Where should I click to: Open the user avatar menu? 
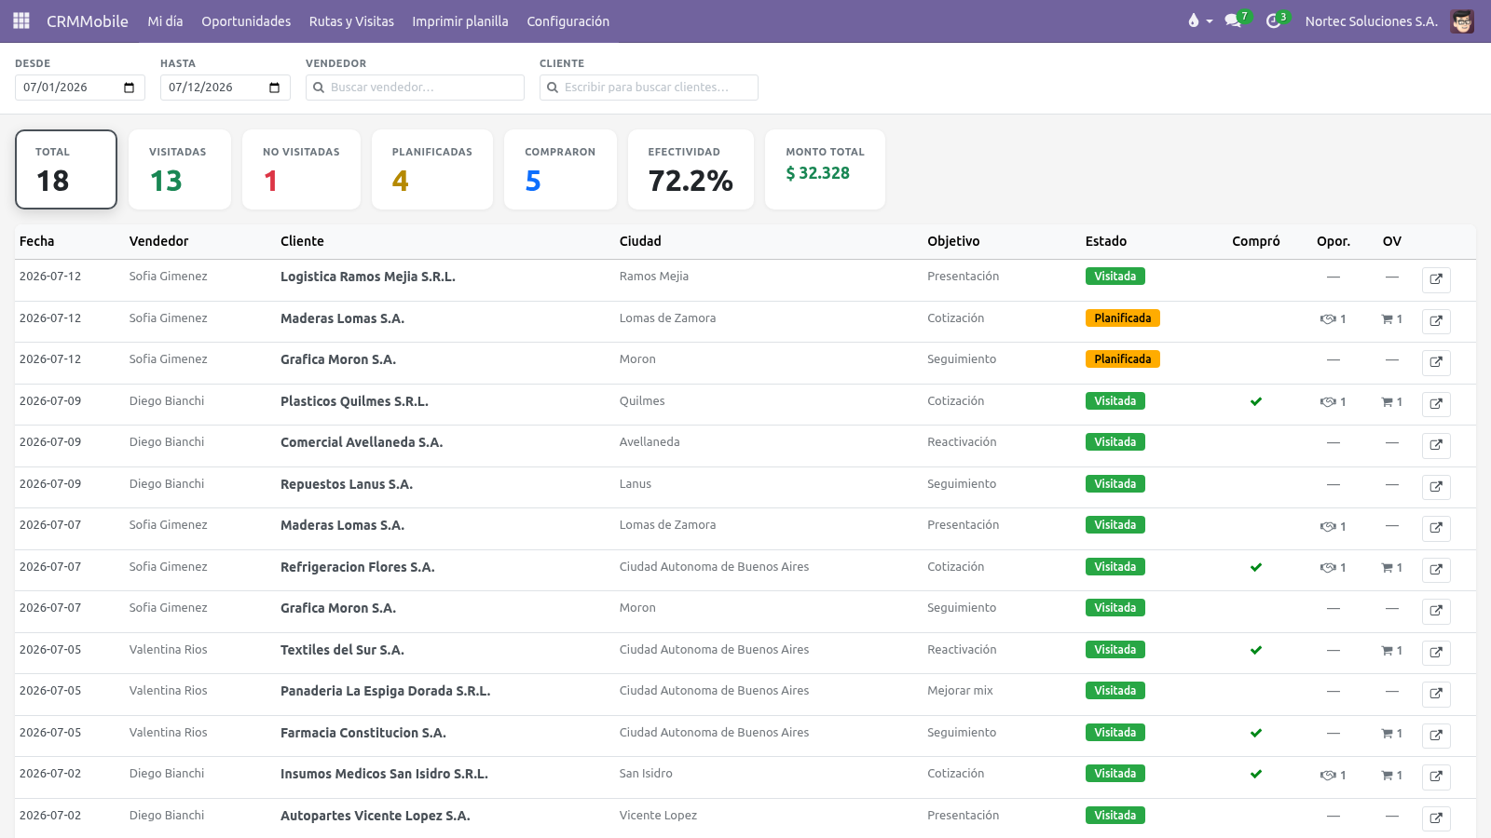[x=1462, y=21]
